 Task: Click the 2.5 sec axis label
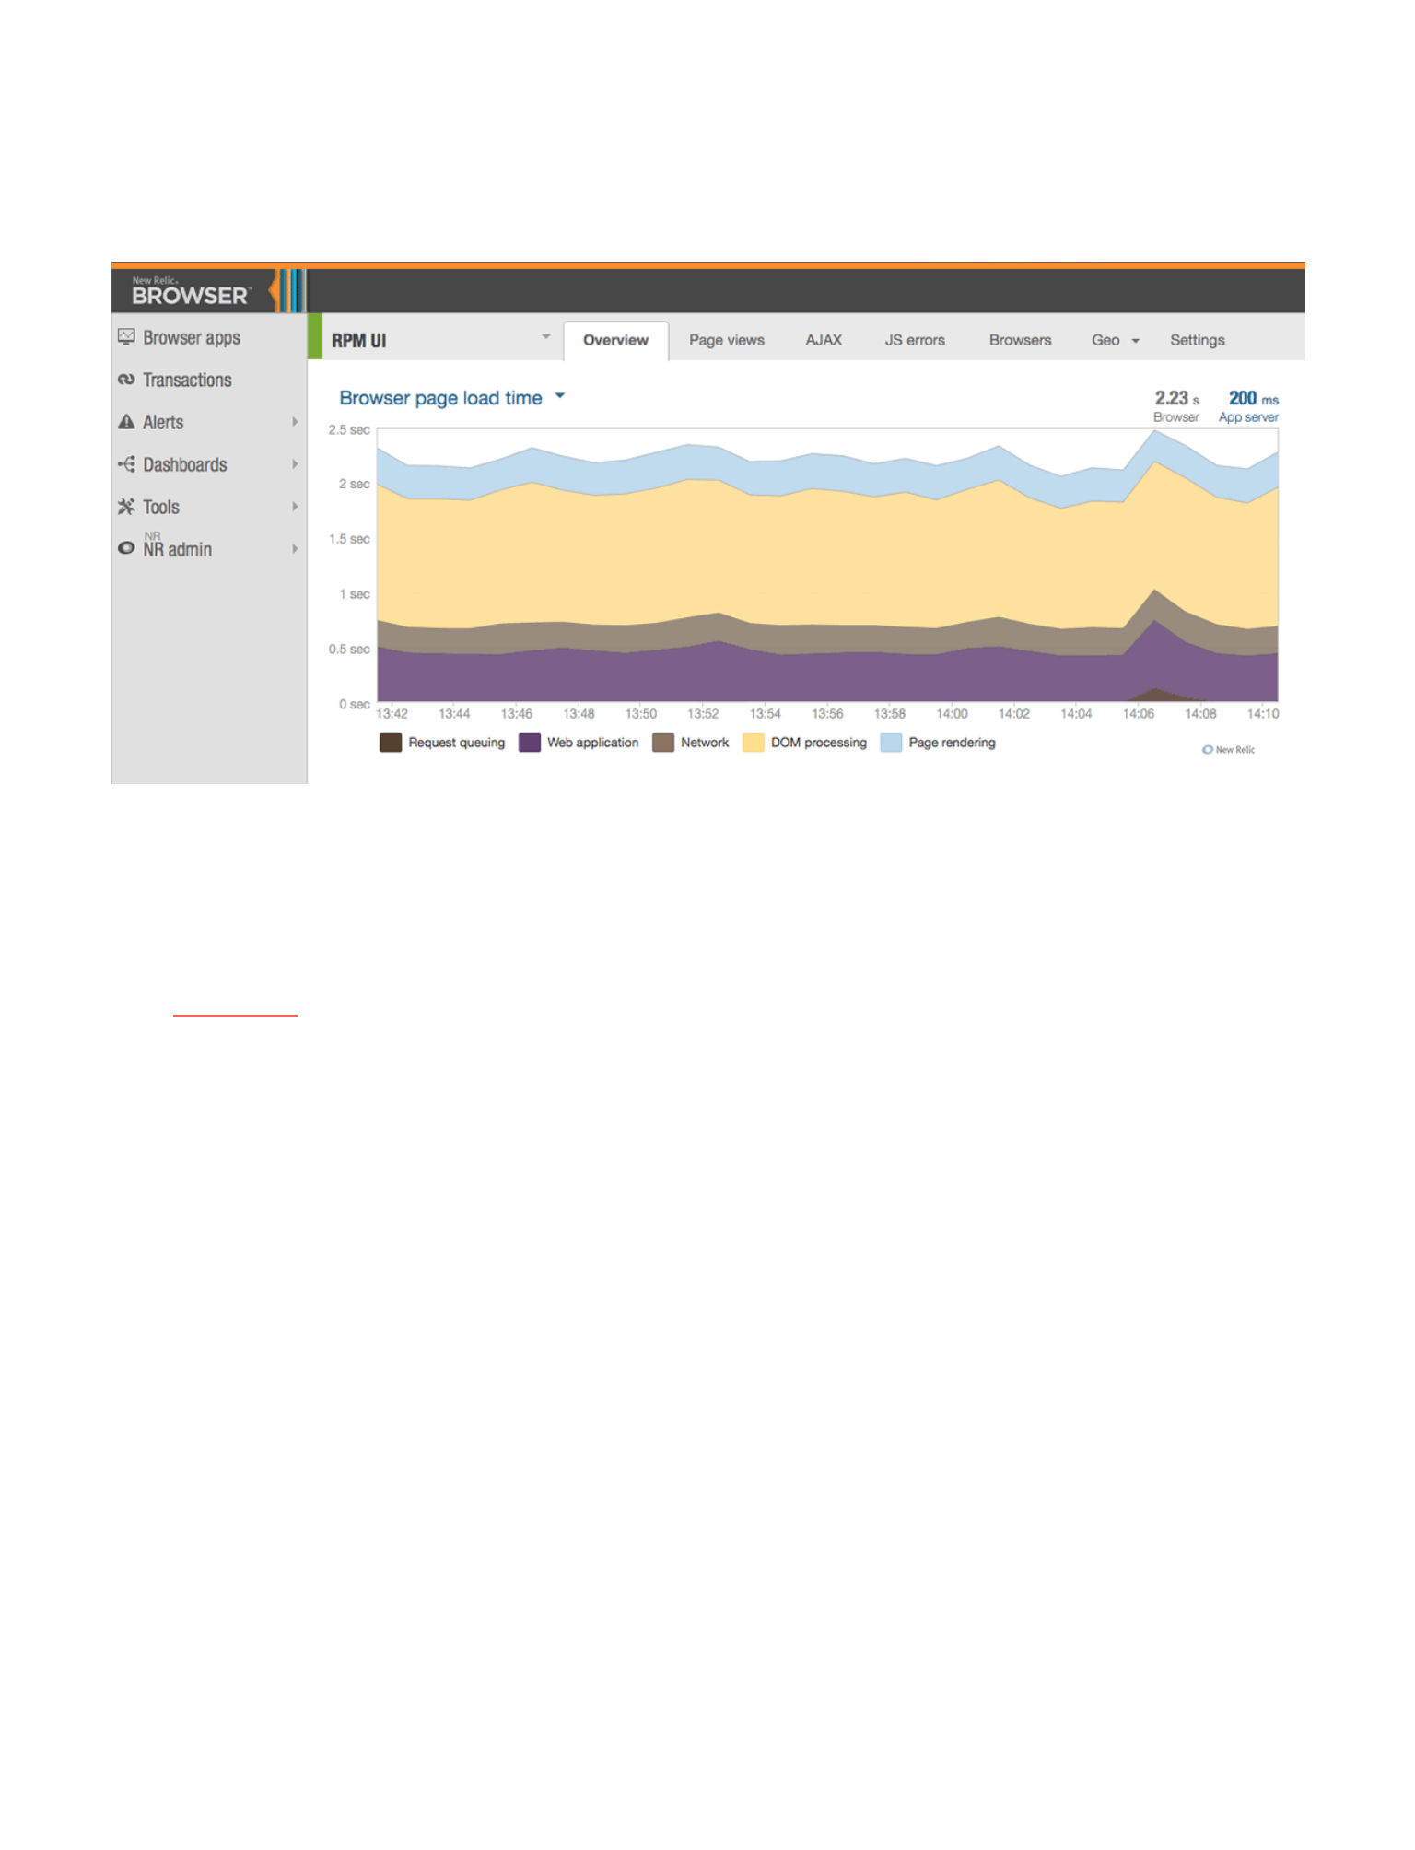click(349, 430)
